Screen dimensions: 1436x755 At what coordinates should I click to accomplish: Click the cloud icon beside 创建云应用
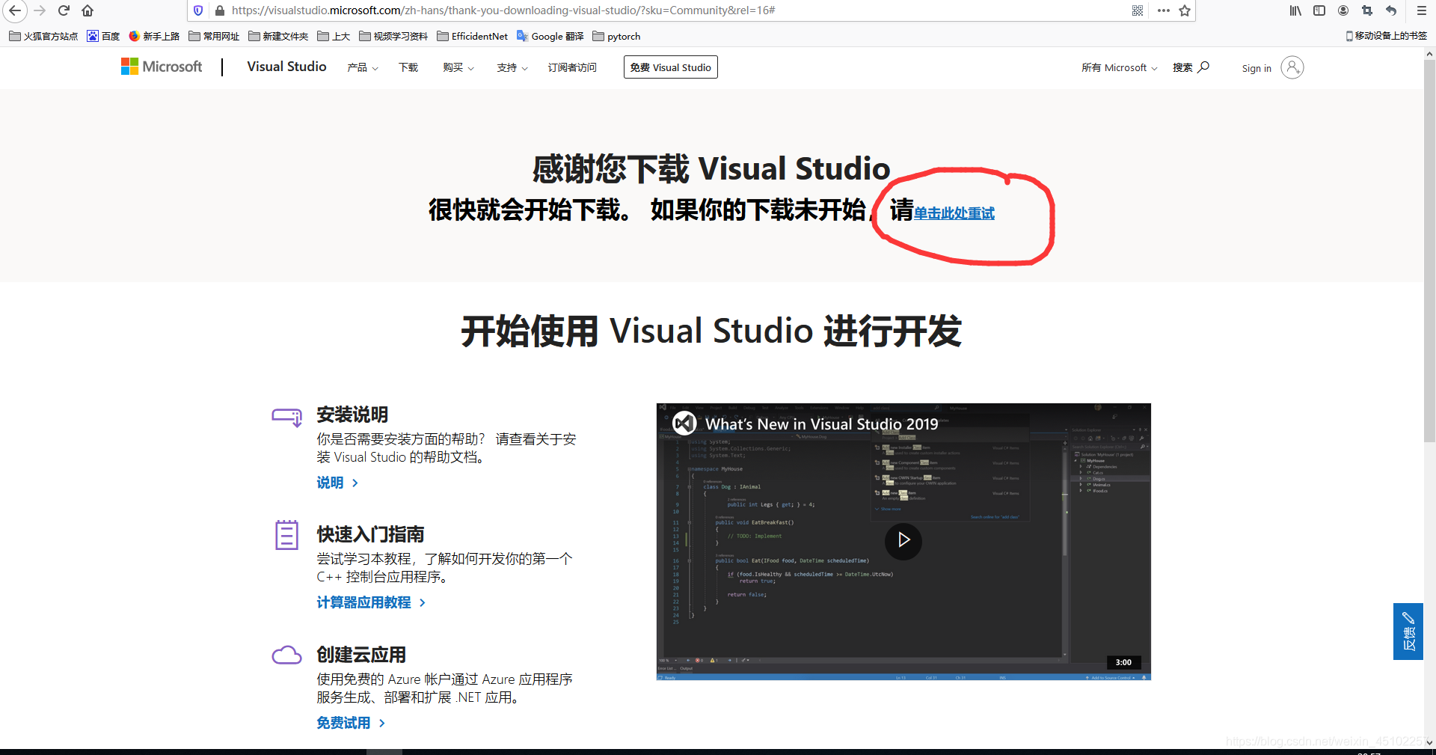pyautogui.click(x=286, y=655)
